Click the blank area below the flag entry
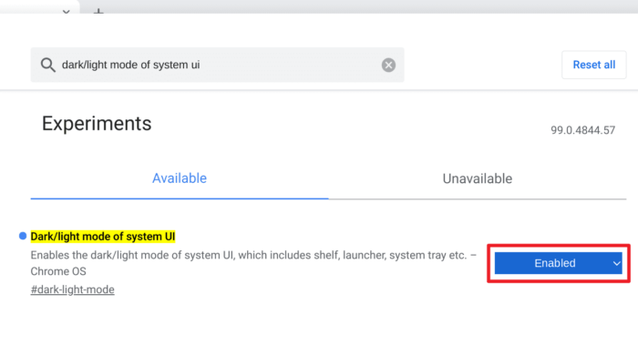The width and height of the screenshot is (638, 355). pyautogui.click(x=319, y=327)
